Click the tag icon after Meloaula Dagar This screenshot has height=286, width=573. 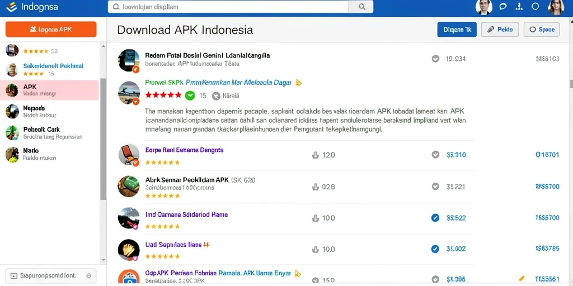(299, 83)
